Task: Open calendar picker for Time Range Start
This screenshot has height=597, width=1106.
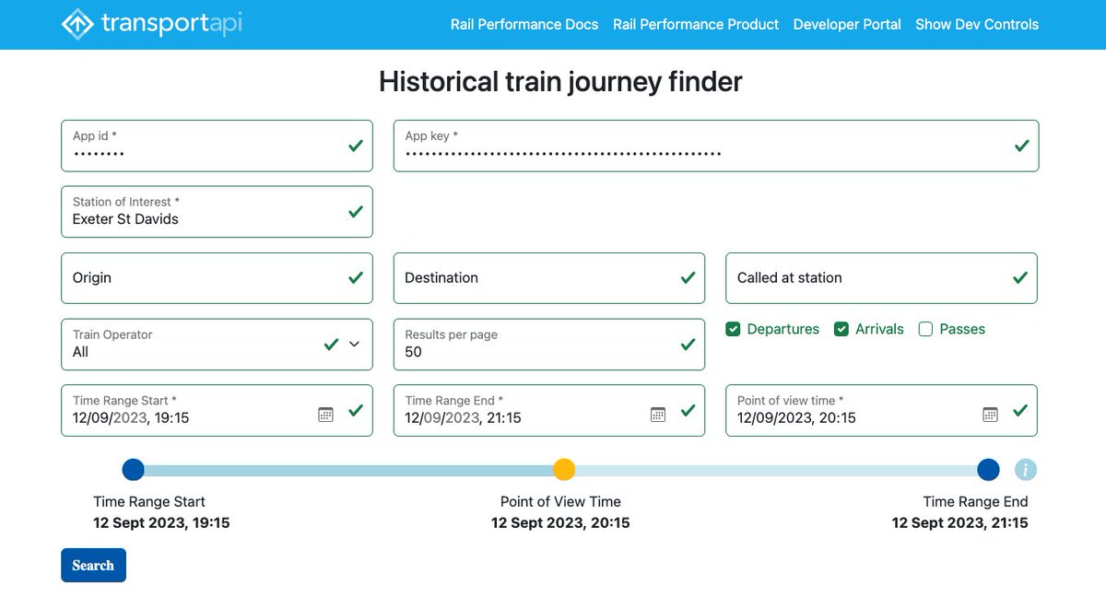Action: pyautogui.click(x=325, y=415)
